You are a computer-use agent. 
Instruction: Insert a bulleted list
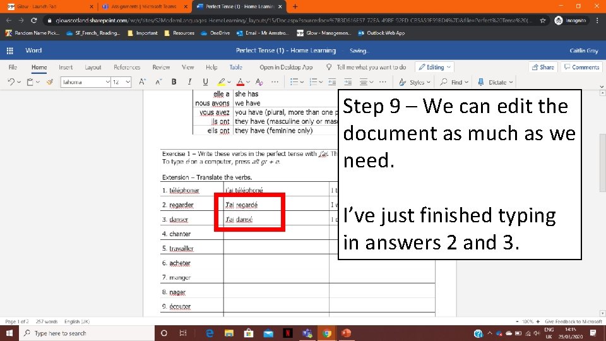(x=294, y=82)
